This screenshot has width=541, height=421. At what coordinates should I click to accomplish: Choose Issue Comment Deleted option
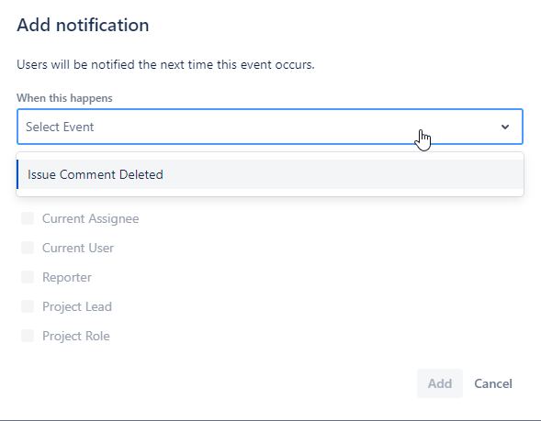[270, 174]
